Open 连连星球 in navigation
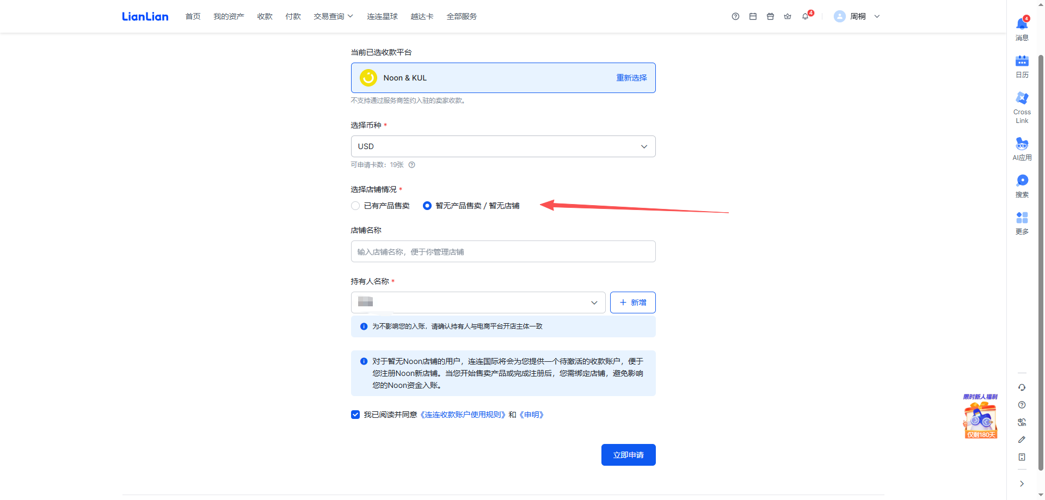 382,16
